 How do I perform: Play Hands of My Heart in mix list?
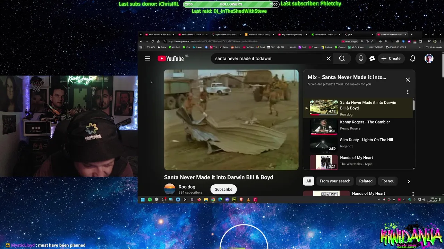click(x=358, y=162)
